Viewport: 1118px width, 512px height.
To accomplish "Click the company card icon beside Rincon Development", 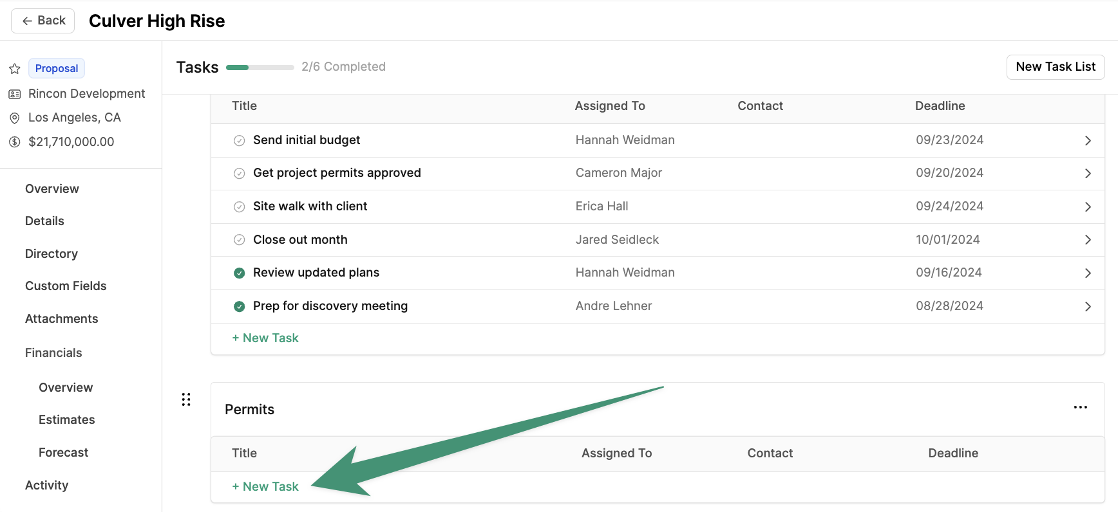I will pyautogui.click(x=15, y=94).
